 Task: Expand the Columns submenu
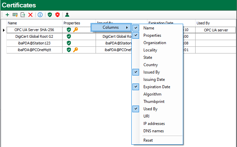(x=111, y=27)
